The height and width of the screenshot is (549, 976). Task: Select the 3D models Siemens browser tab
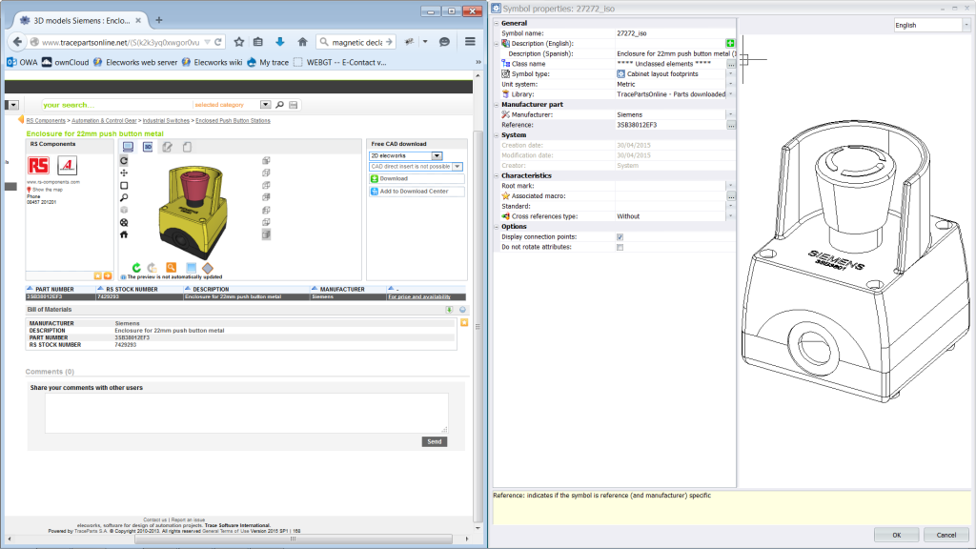(81, 20)
